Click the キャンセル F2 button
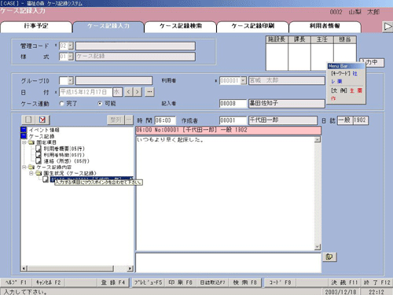Viewport: 393px width, 295px height. pyautogui.click(x=48, y=282)
